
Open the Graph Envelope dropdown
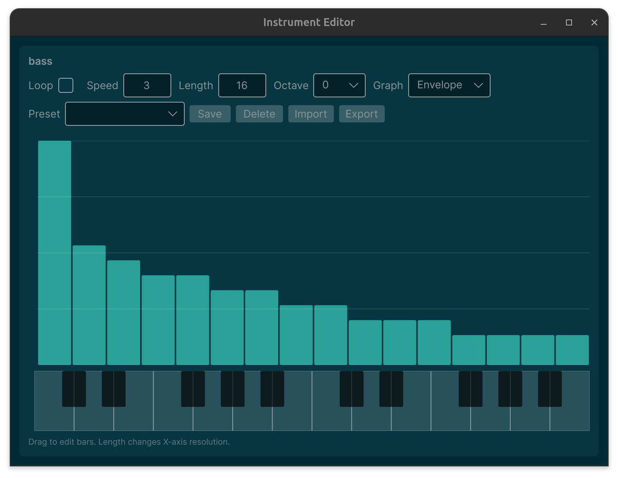point(449,85)
